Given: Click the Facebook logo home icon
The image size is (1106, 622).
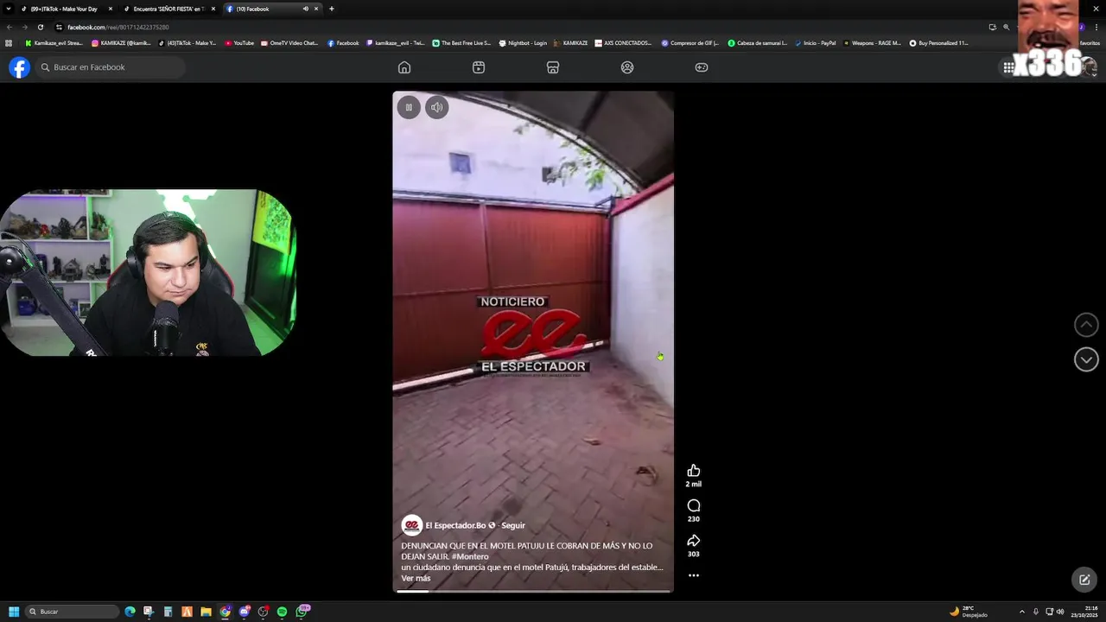Looking at the screenshot, I should [19, 67].
